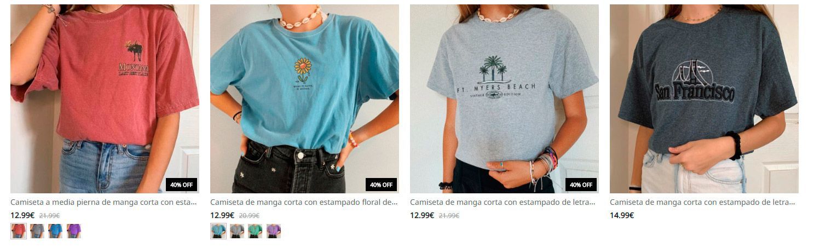
Task: Select red swatch under Montana t-shirt
Action: pos(18,231)
